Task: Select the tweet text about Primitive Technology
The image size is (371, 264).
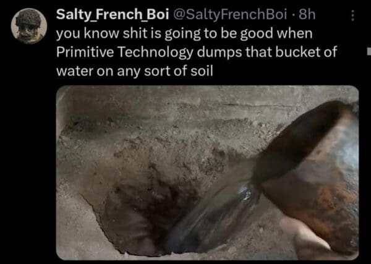Action: [x=197, y=52]
